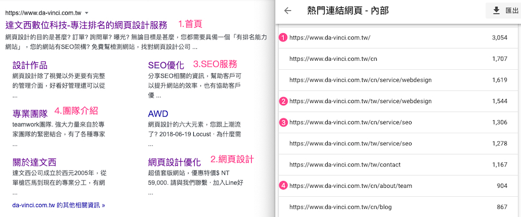Click the link count 1,707
The image size is (521, 217).
point(500,59)
